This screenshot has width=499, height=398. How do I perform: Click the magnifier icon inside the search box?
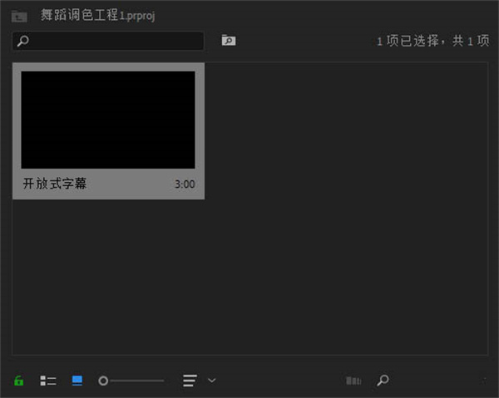coord(22,41)
